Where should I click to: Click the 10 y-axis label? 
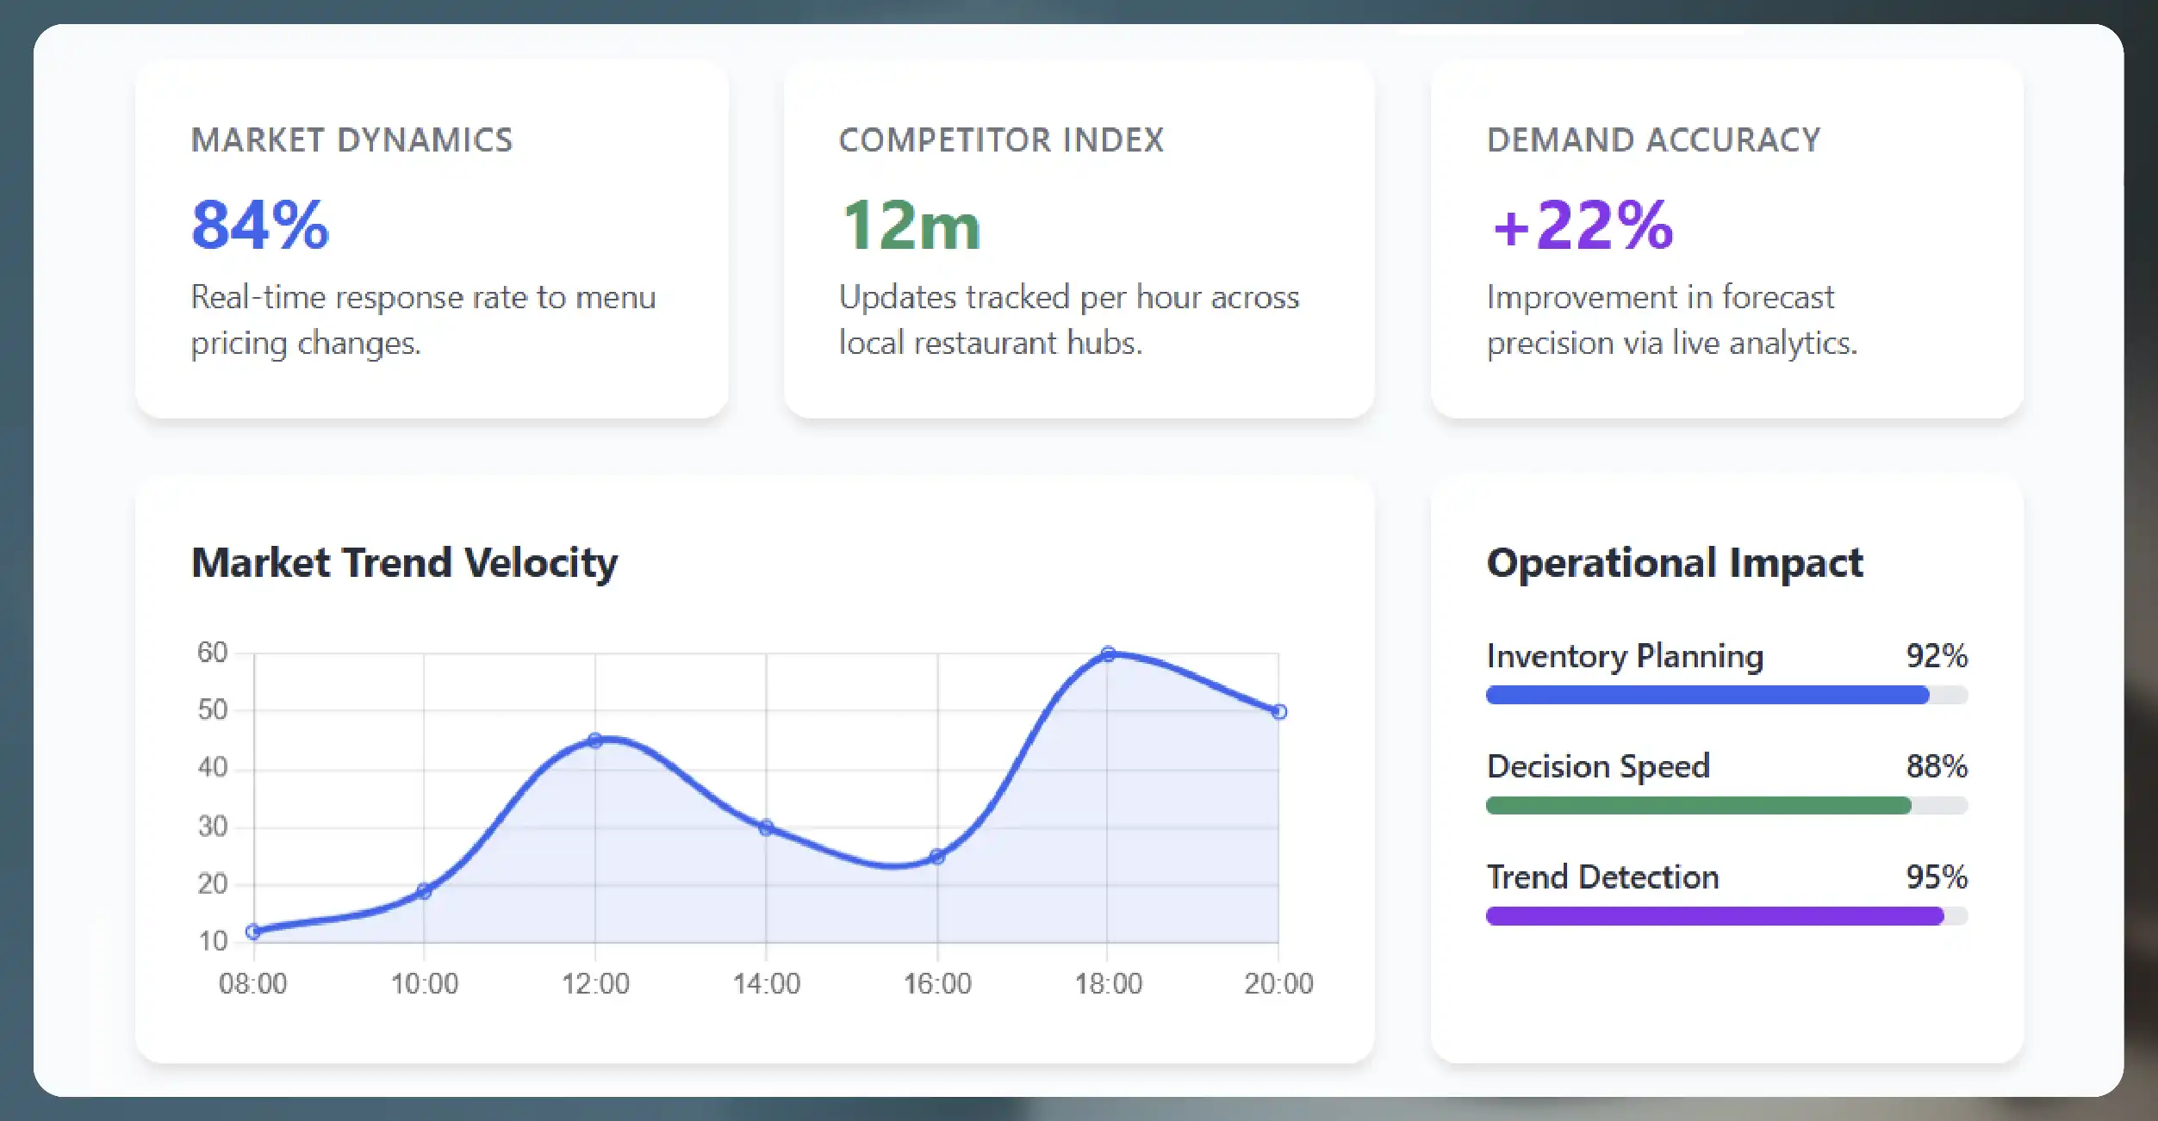pyautogui.click(x=212, y=942)
